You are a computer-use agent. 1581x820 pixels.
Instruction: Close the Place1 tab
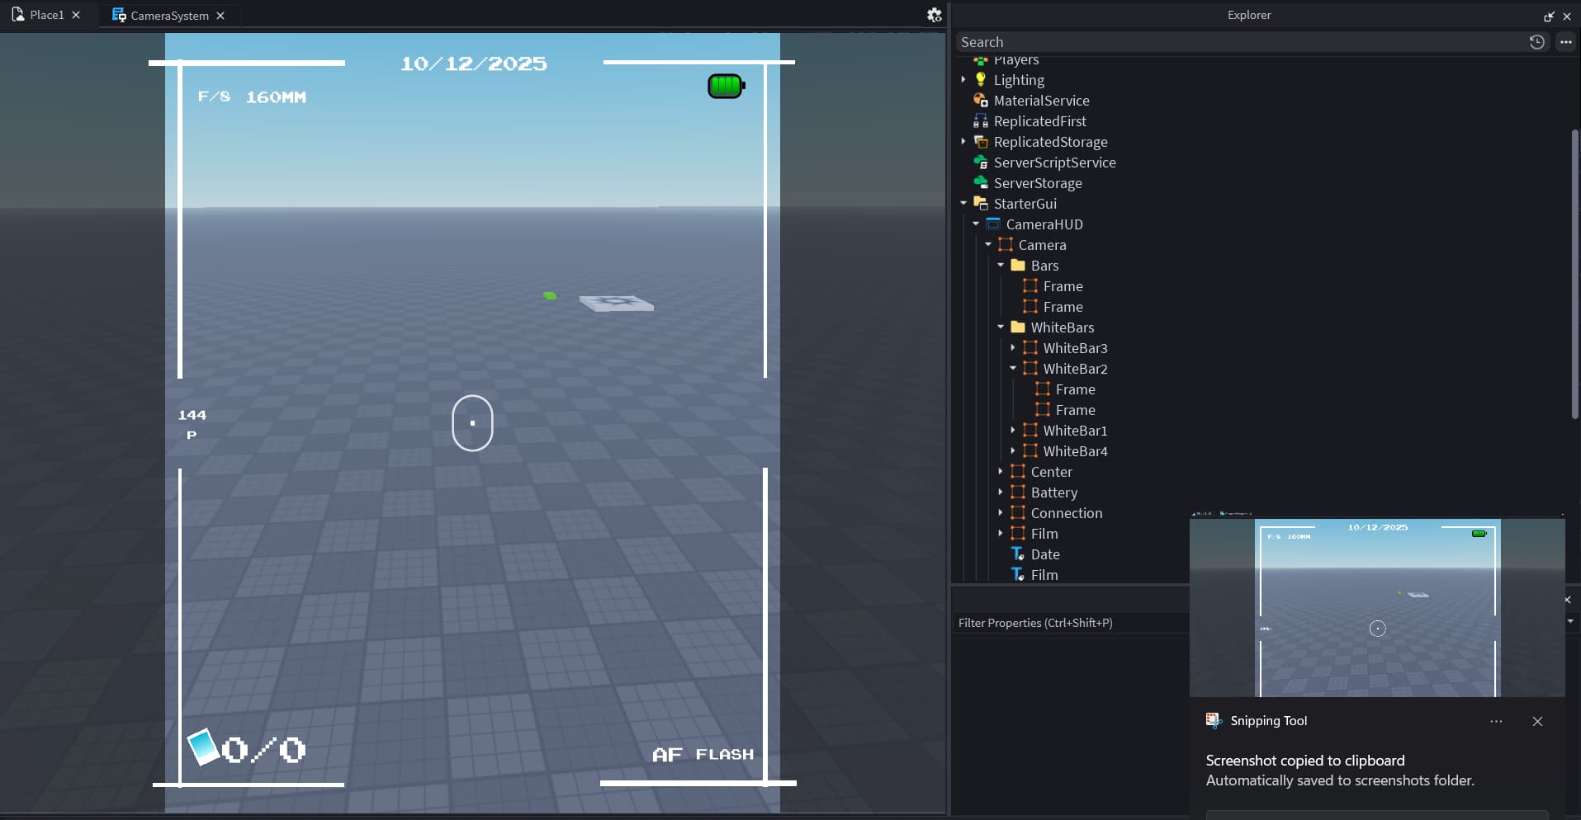click(x=76, y=15)
